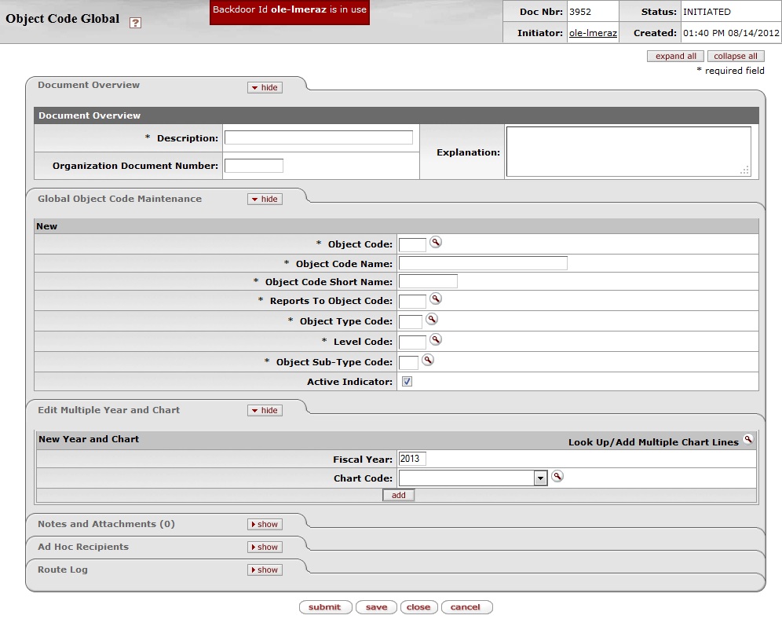
Task: Open lookup for Level Code field
Action: 436,340
